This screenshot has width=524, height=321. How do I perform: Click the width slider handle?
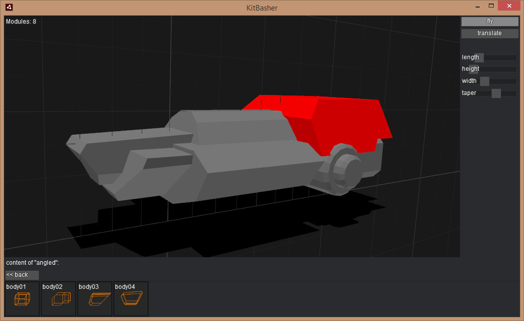tap(485, 81)
